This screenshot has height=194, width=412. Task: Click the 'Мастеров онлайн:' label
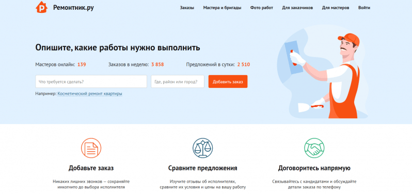click(x=55, y=64)
